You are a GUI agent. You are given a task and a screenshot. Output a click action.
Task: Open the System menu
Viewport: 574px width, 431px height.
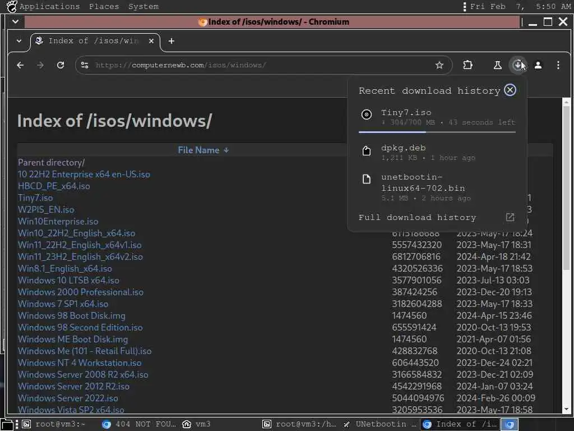tap(143, 6)
